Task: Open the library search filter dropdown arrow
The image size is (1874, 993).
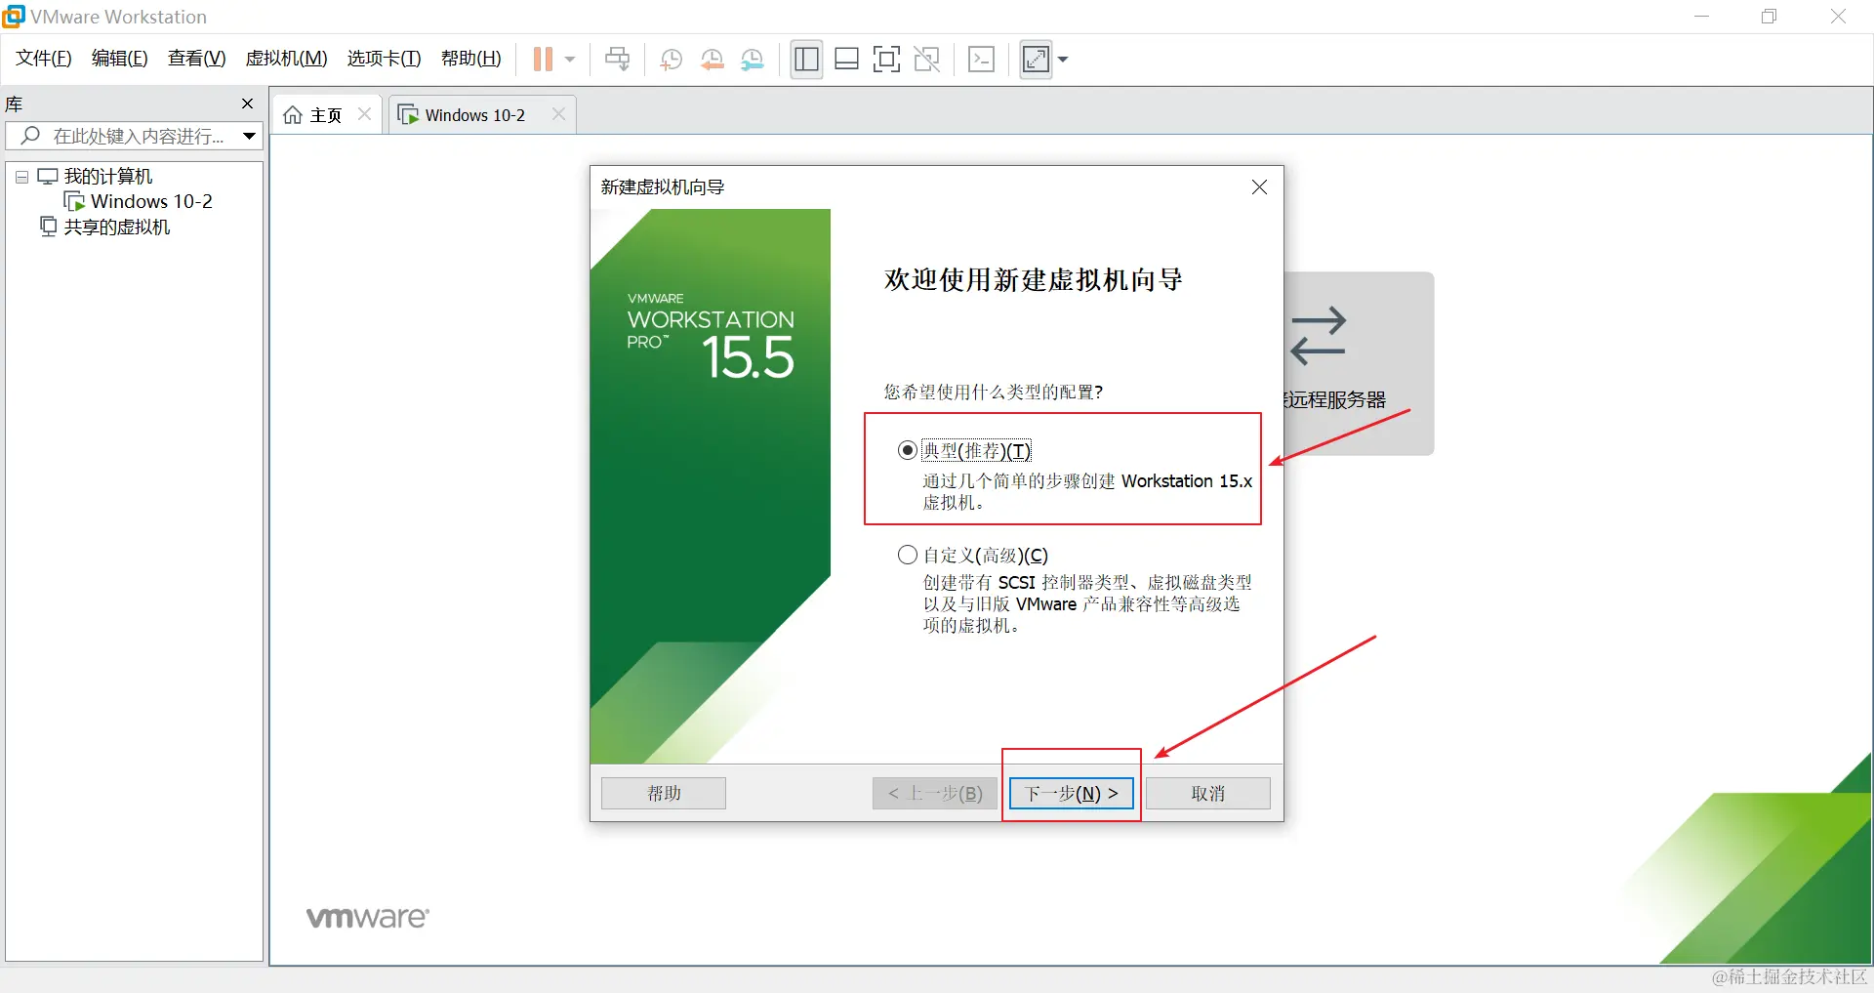Action: click(x=250, y=137)
